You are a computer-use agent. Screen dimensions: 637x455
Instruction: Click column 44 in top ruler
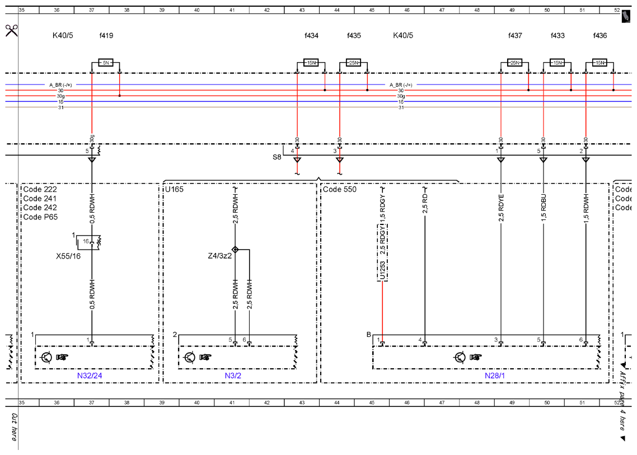(337, 10)
